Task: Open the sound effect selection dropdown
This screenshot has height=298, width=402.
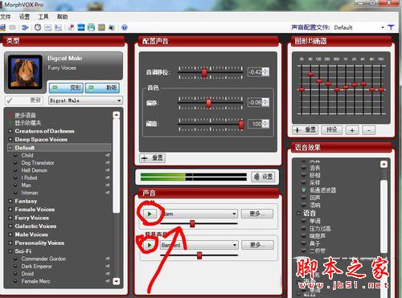Action: (199, 214)
